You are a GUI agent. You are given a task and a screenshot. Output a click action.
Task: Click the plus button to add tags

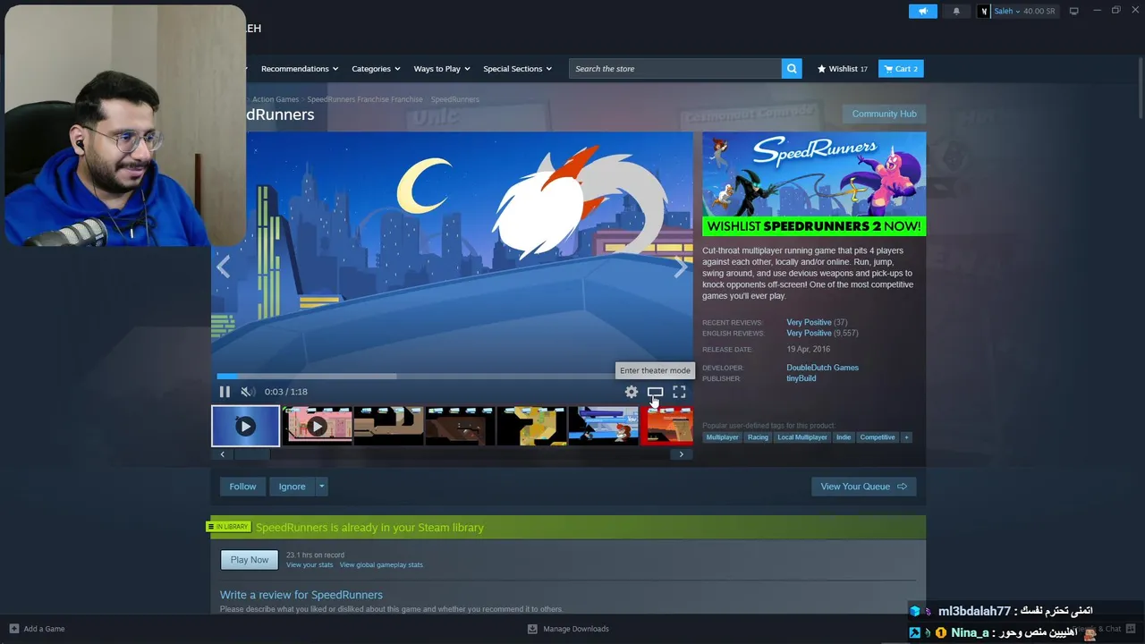point(906,437)
